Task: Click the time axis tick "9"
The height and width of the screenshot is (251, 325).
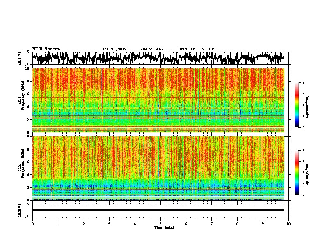Action: (263, 224)
